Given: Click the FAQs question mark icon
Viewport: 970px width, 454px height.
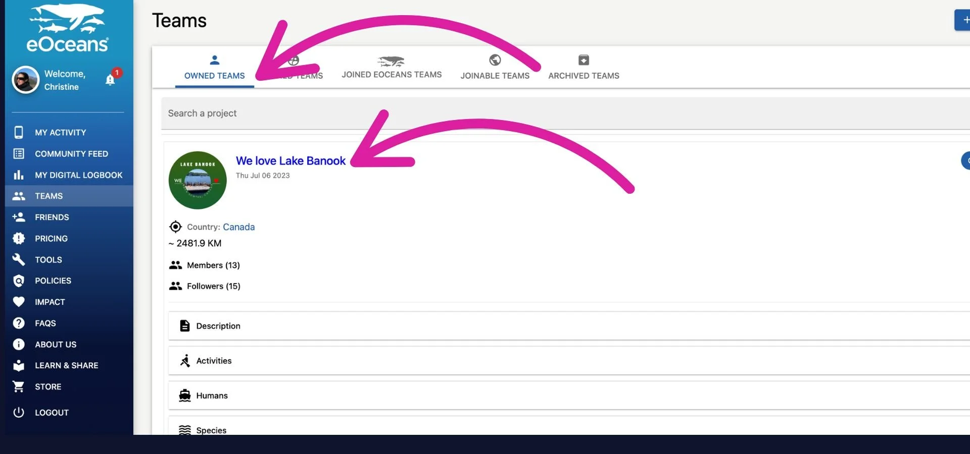Looking at the screenshot, I should [x=19, y=323].
